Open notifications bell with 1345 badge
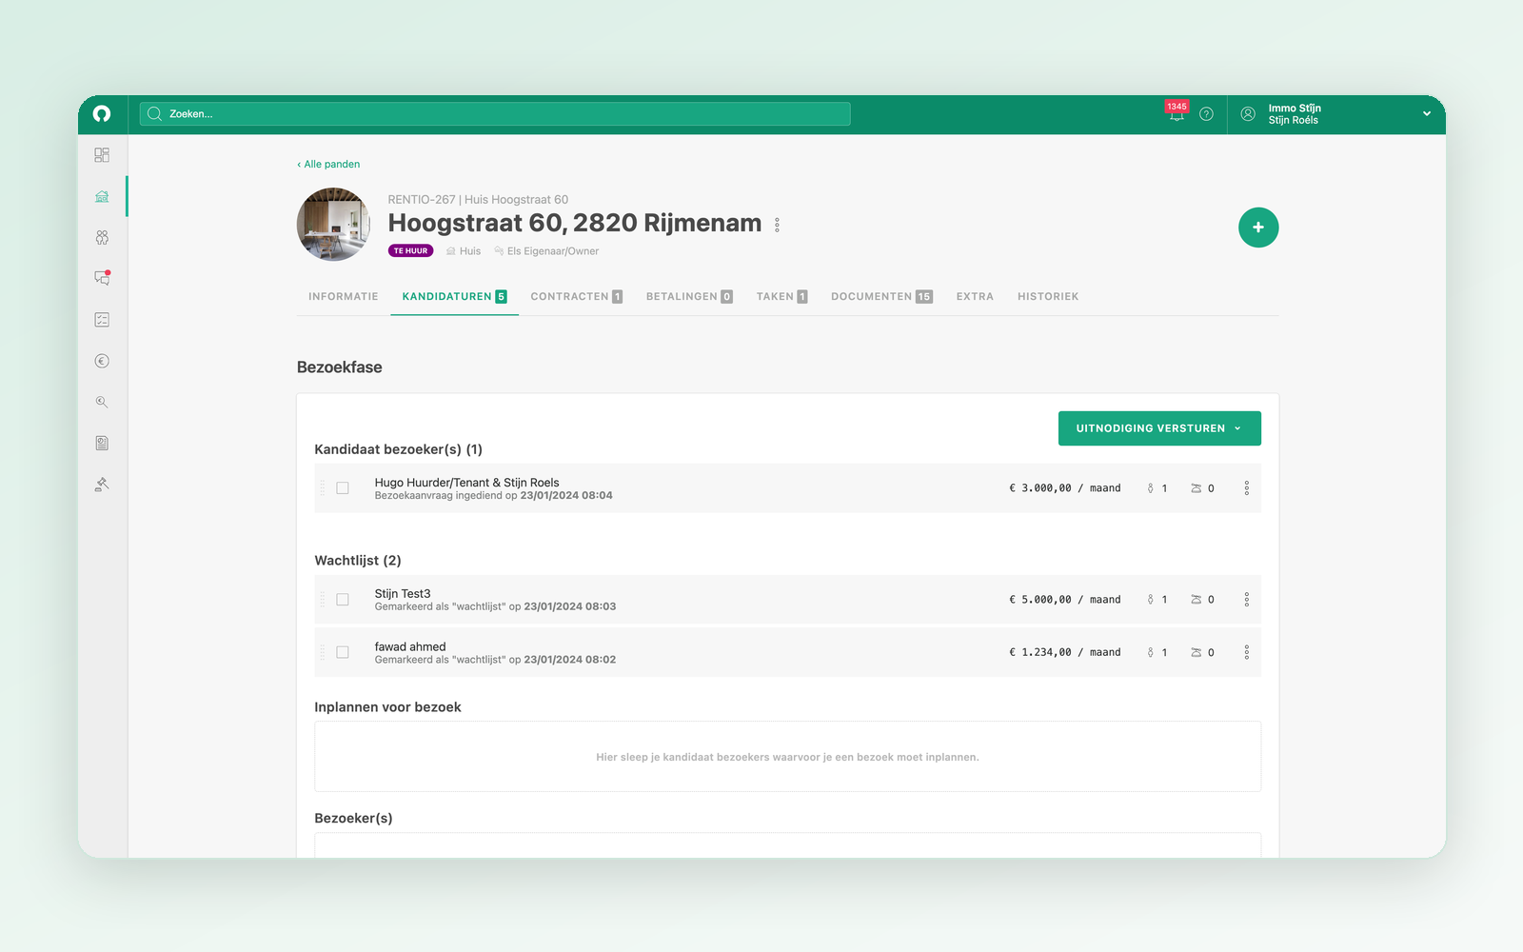The width and height of the screenshot is (1523, 952). (x=1177, y=113)
